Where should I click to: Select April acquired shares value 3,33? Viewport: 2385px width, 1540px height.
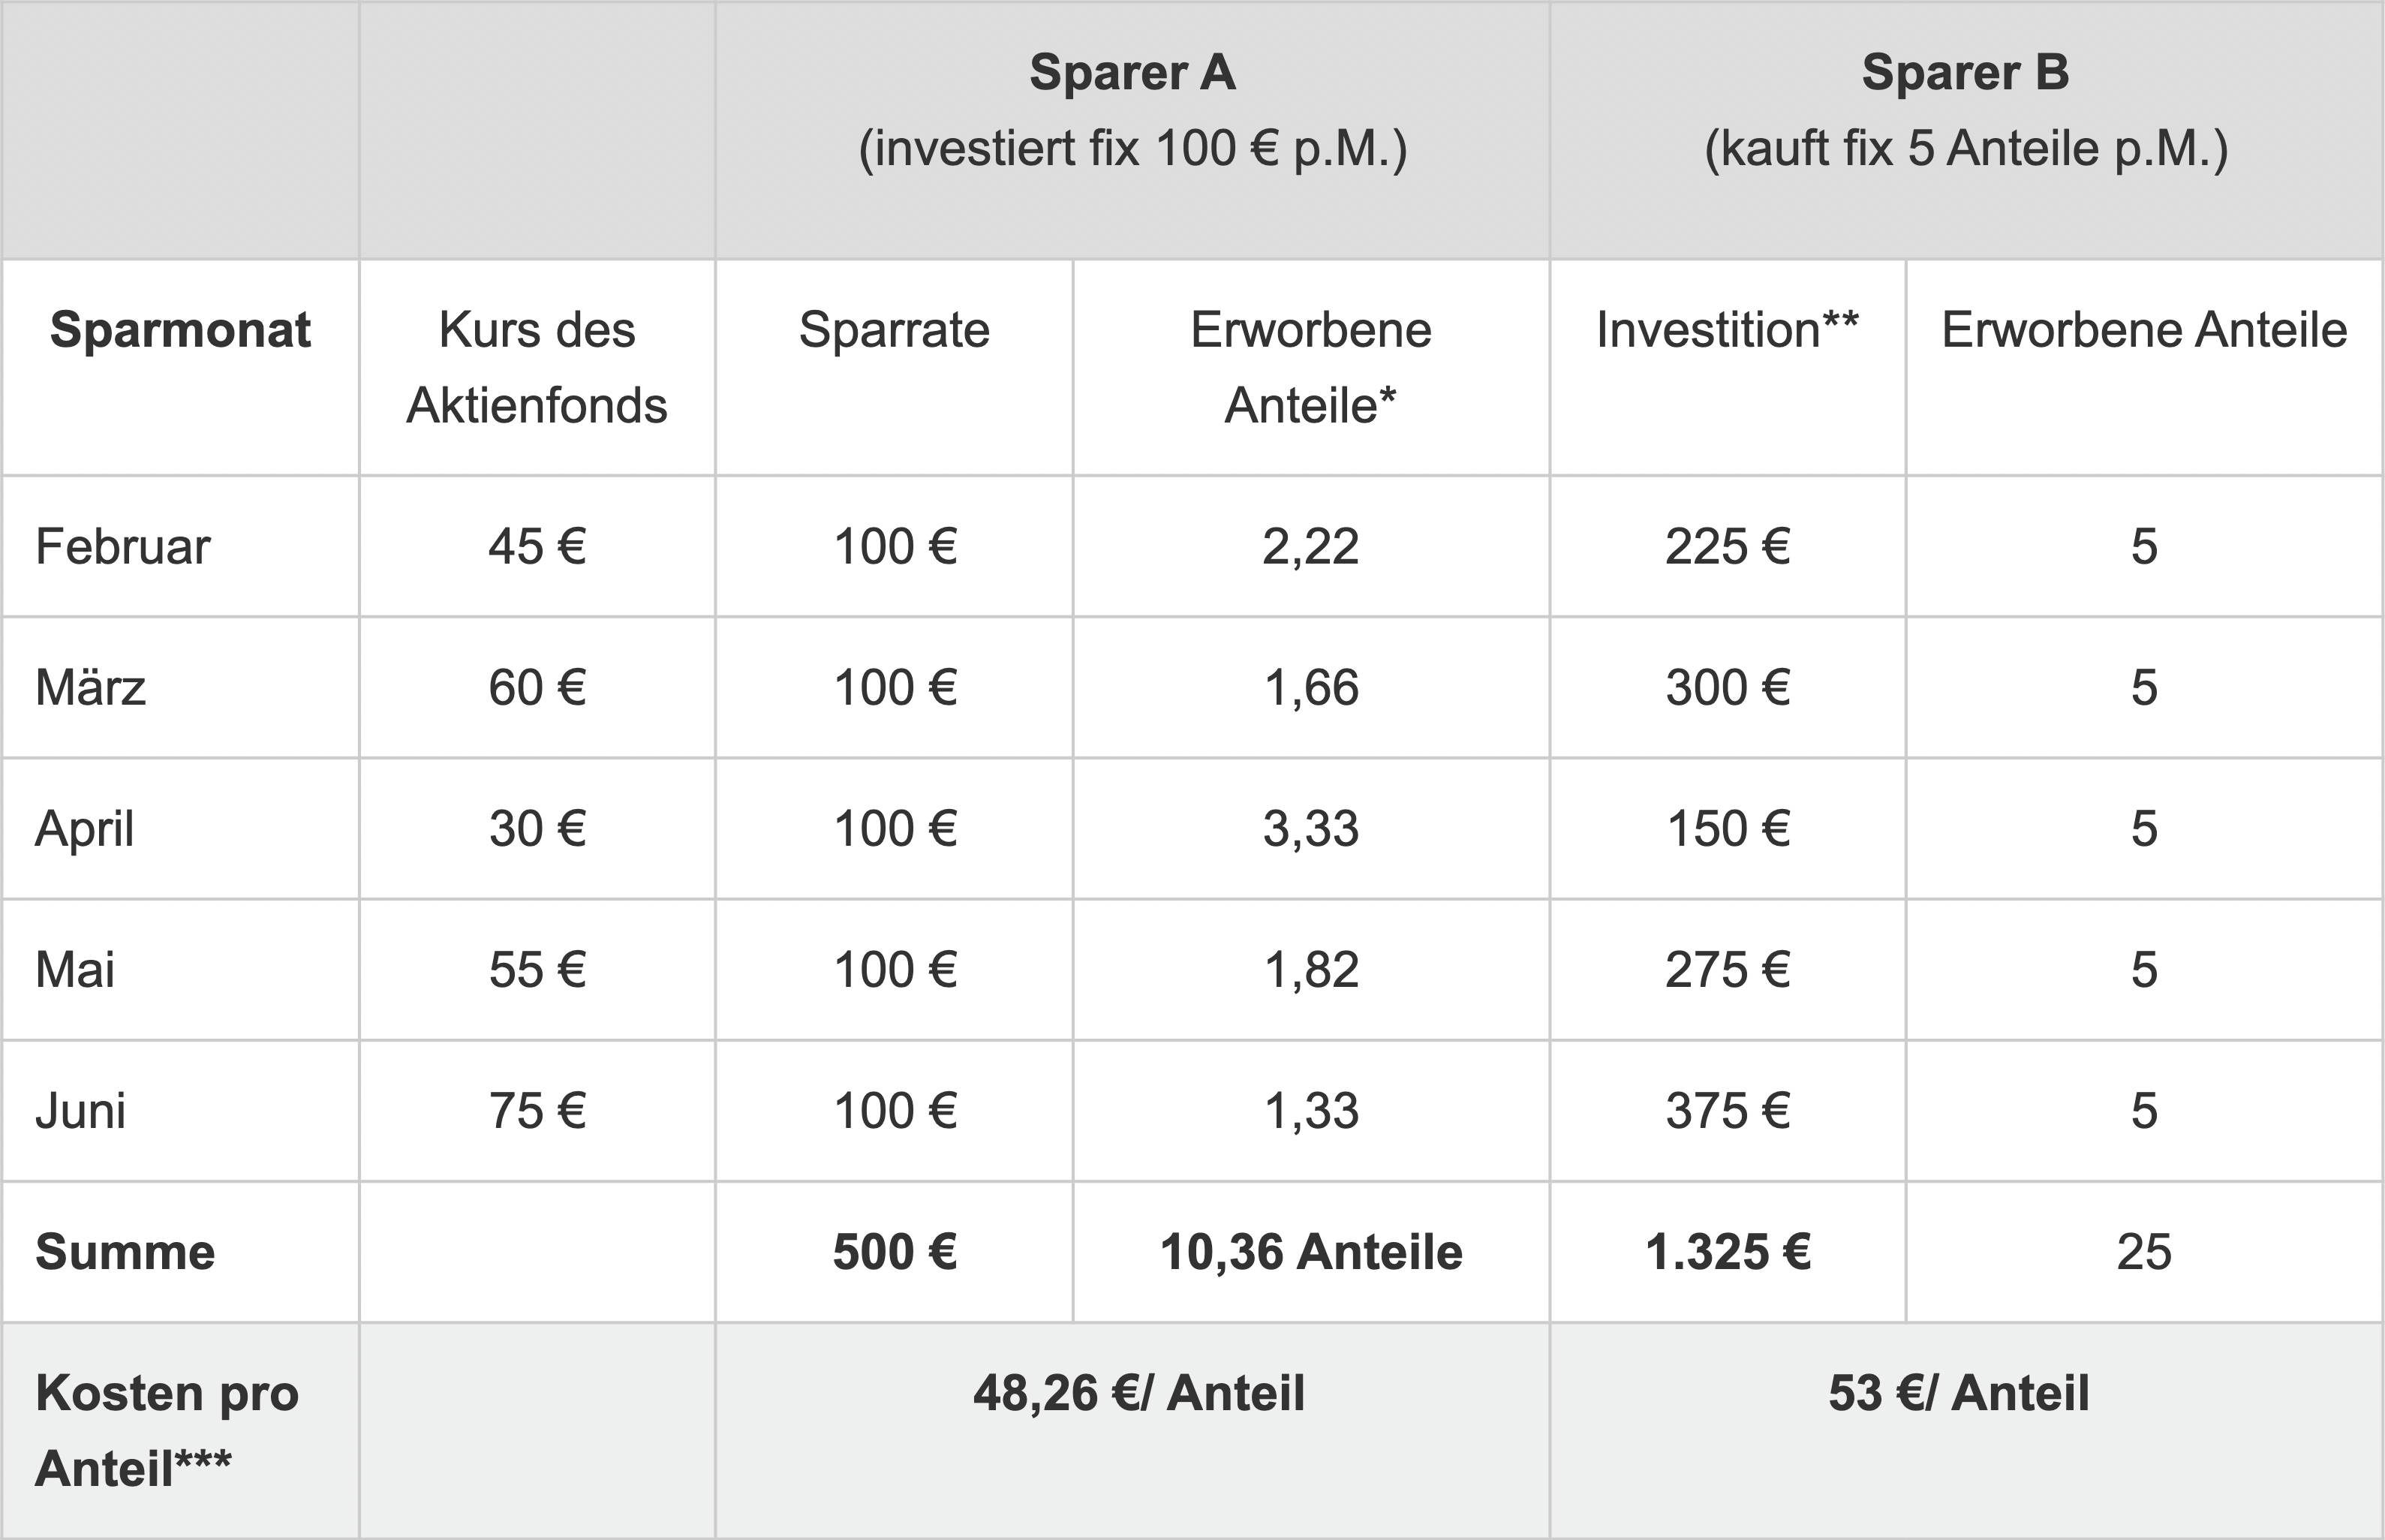(1311, 828)
